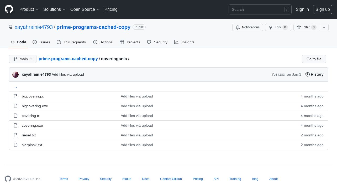Open the API footer link
This screenshot has width=337, height=195.
coord(216,179)
